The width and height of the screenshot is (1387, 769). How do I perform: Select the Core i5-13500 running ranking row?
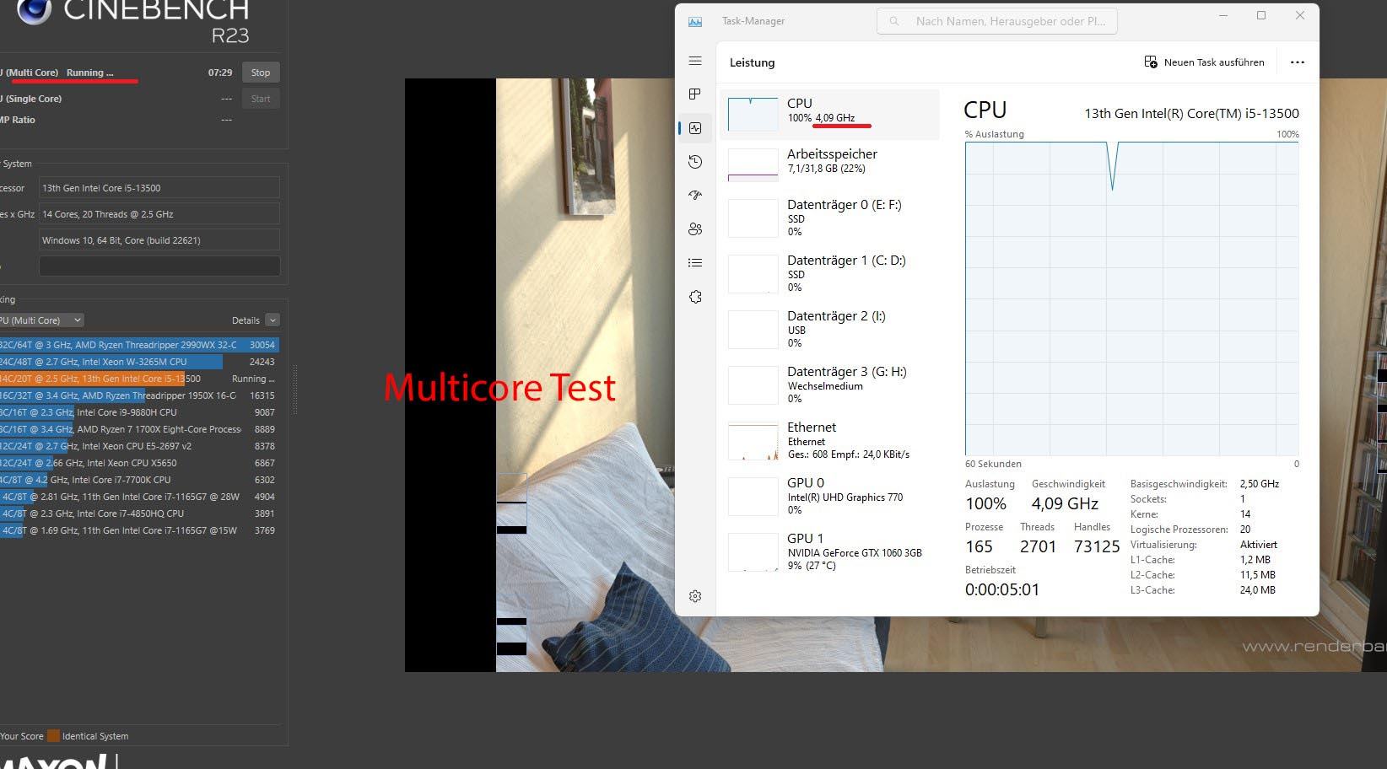[139, 379]
